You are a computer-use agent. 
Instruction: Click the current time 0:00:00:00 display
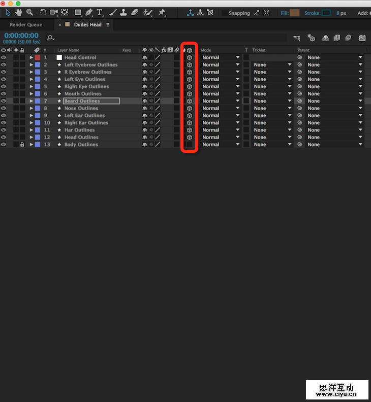click(21, 36)
